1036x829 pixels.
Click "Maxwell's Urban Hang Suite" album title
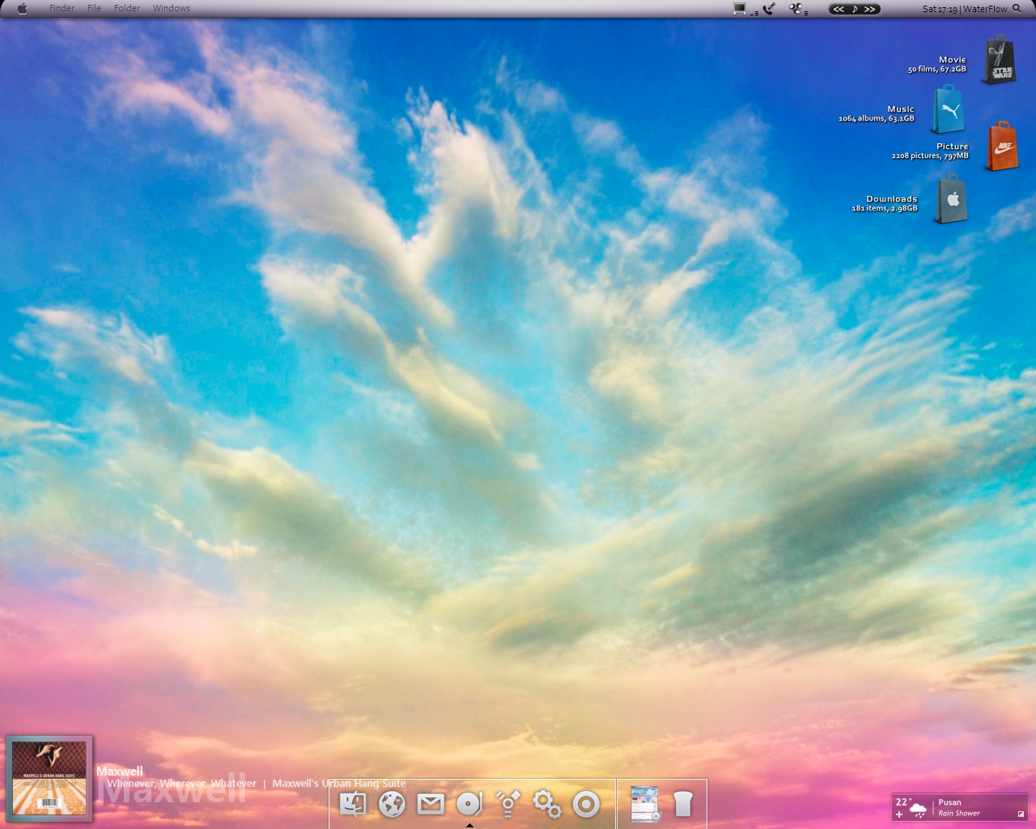pyautogui.click(x=339, y=784)
